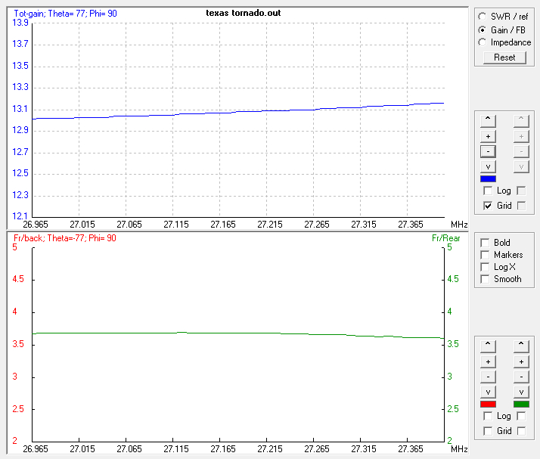
Task: Click the down arrow above the blue swatch
Action: coord(489,166)
